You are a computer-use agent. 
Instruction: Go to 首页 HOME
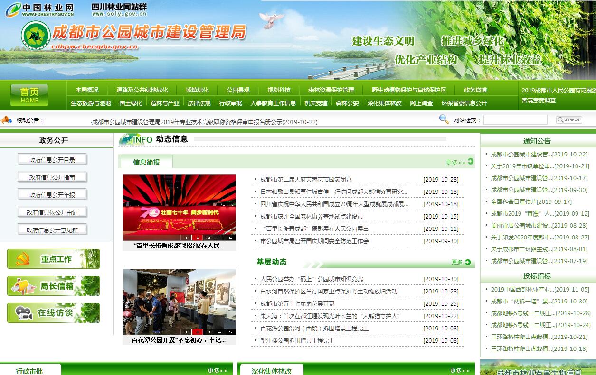point(29,95)
